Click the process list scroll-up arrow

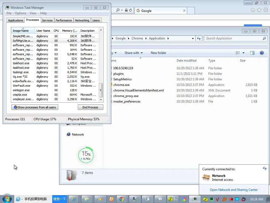tap(101, 30)
